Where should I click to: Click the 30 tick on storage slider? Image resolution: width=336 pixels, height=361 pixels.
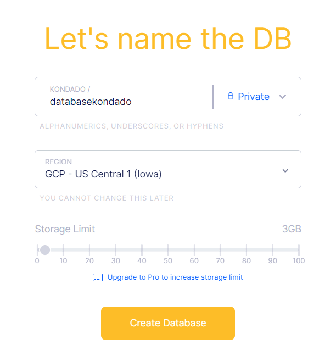116,250
